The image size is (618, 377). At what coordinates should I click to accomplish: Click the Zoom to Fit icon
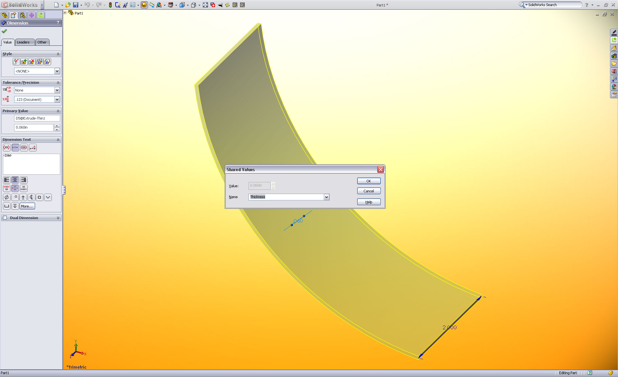pyautogui.click(x=205, y=5)
